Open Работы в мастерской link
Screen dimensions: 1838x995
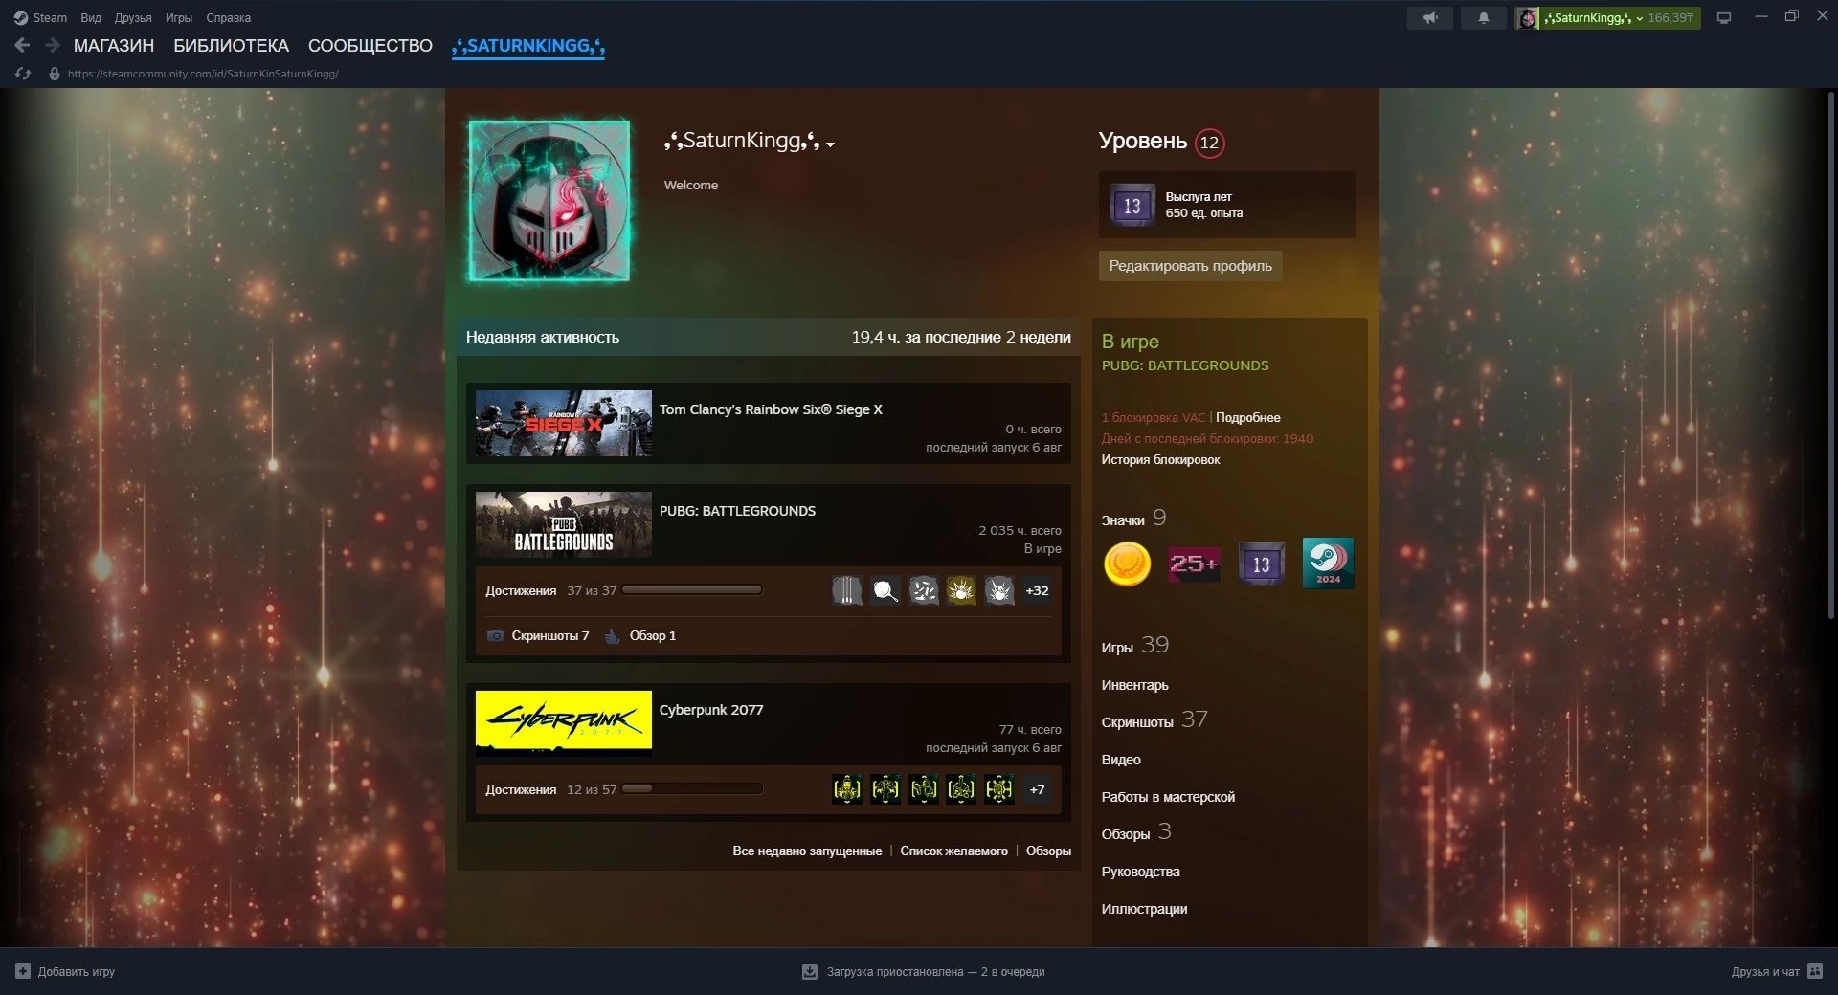coord(1168,798)
